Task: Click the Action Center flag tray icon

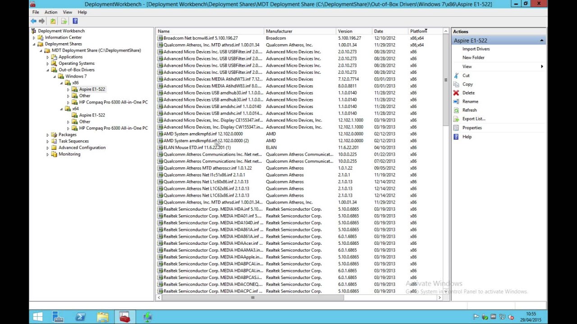Action: click(x=476, y=317)
